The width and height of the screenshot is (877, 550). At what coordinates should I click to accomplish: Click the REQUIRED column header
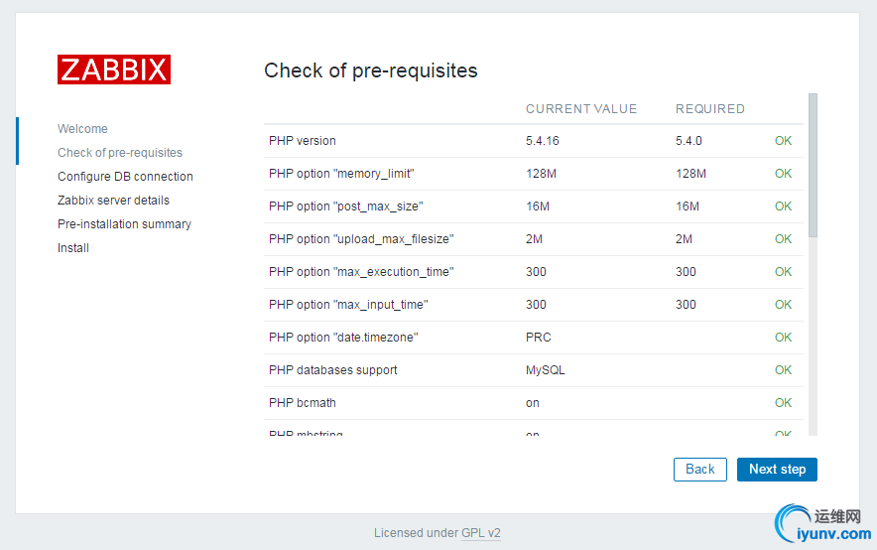point(710,109)
